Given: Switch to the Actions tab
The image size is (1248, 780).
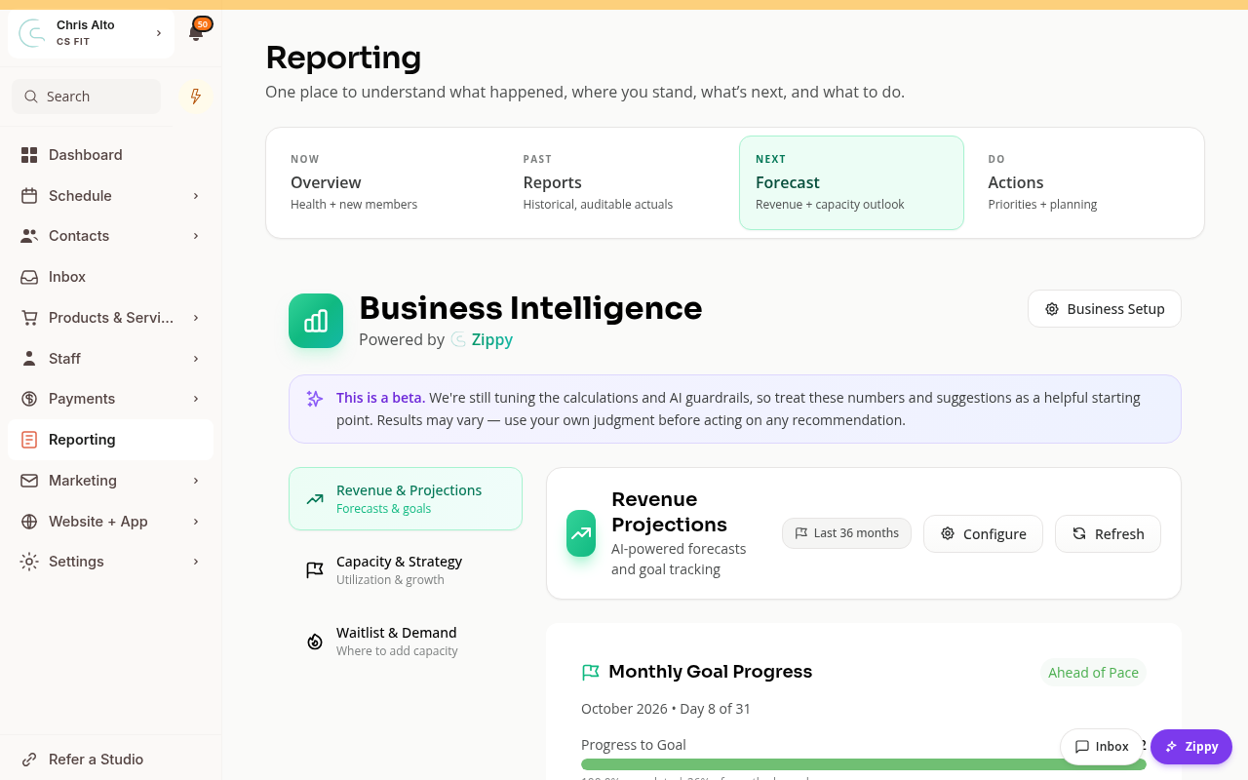Looking at the screenshot, I should (1083, 182).
